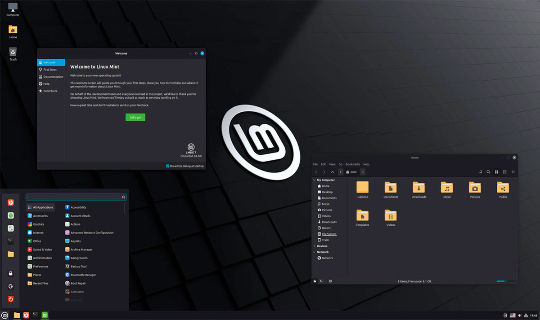This screenshot has width=540, height=320.
Task: Collapse the Network section in the sidebar
Action: pyautogui.click(x=314, y=252)
